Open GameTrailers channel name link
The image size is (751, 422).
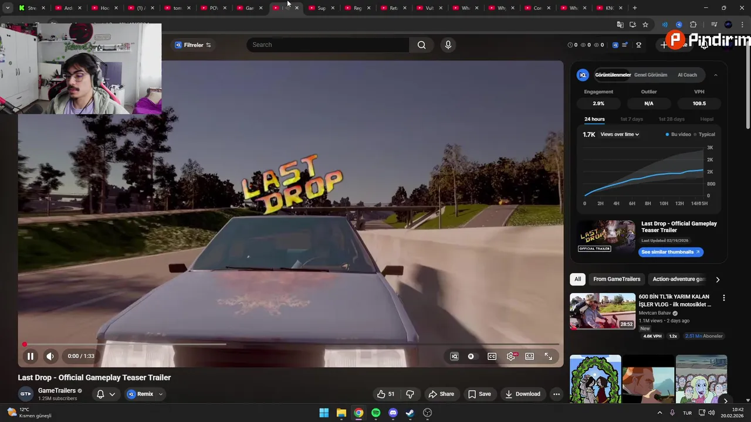pyautogui.click(x=57, y=390)
